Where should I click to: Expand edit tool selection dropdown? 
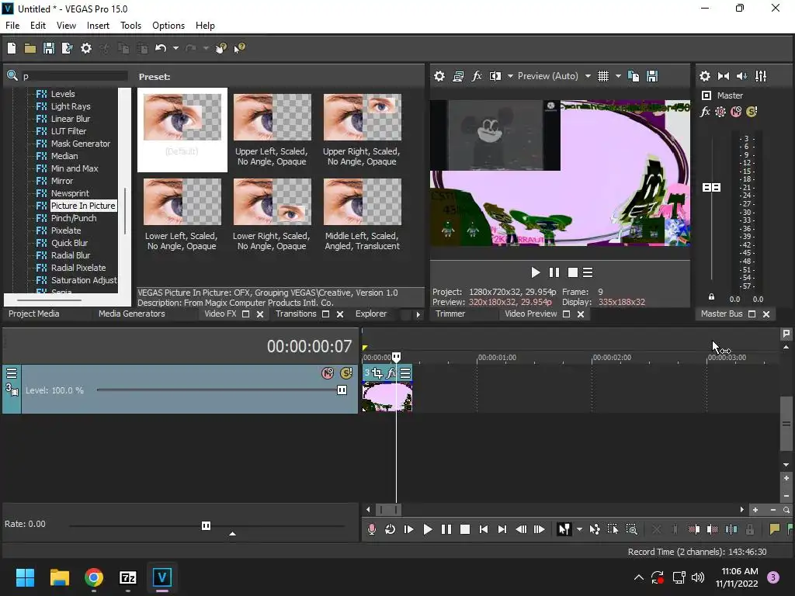tap(579, 529)
